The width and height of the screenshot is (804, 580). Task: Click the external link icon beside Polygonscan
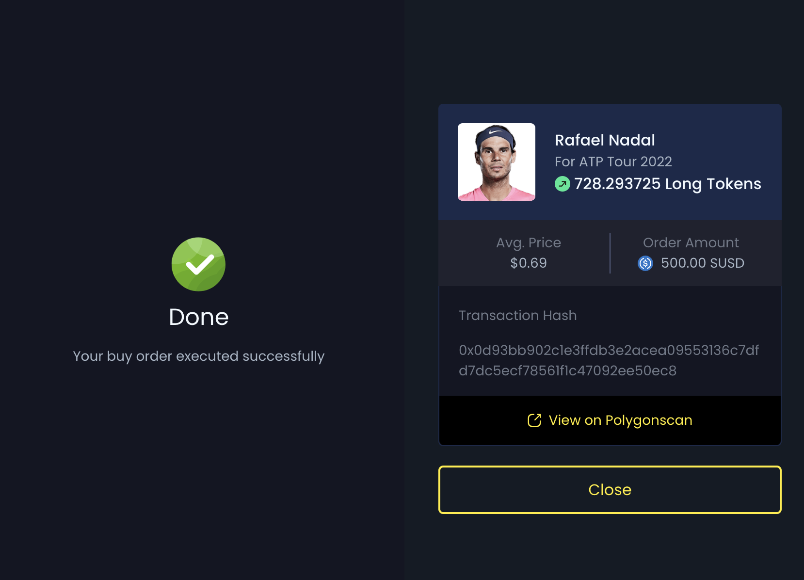click(534, 420)
